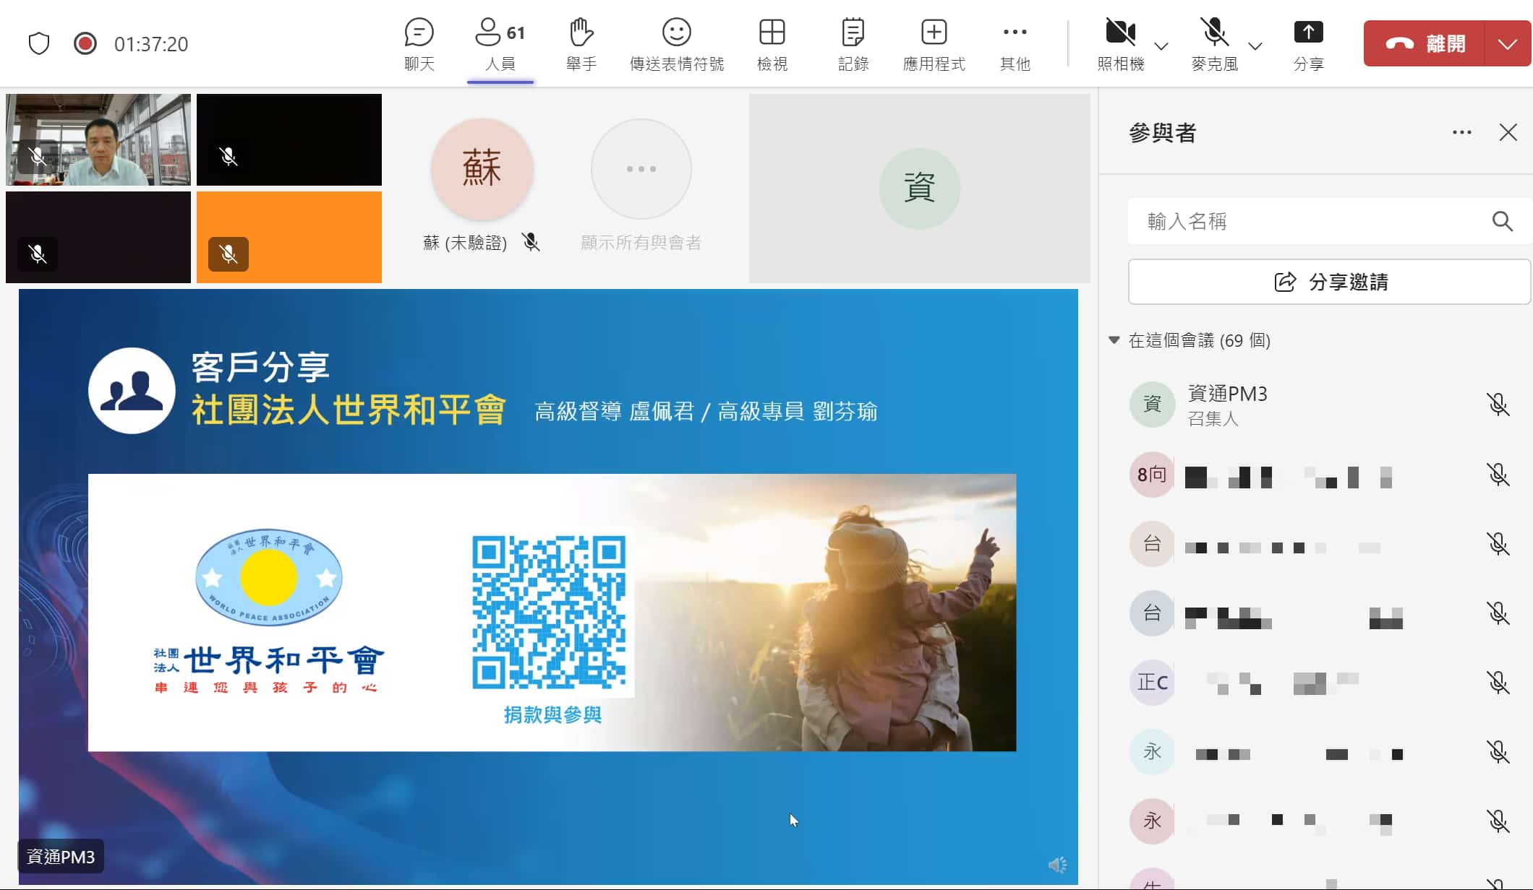
Task: Open 傳送表情符號 reactions menu
Action: 676,45
